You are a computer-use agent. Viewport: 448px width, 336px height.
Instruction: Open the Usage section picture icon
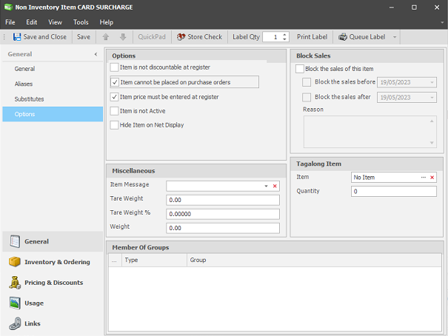tap(15, 303)
